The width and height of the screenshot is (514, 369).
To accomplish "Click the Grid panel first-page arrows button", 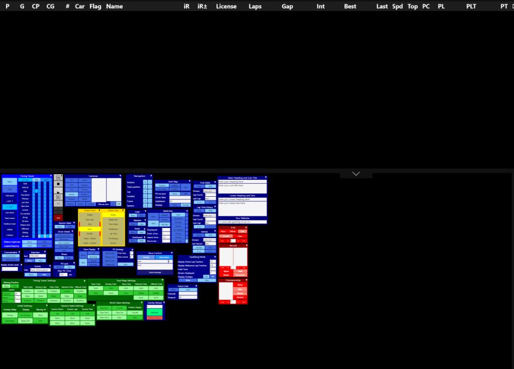I will 222,240.
